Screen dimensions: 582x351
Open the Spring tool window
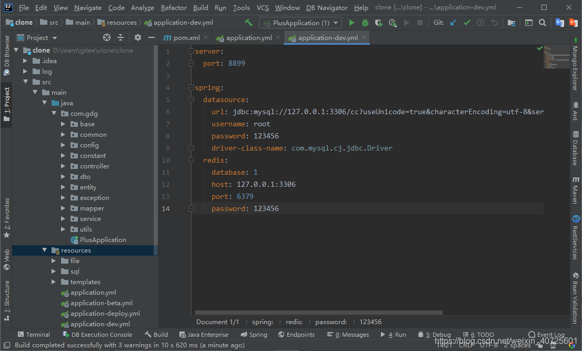point(254,335)
